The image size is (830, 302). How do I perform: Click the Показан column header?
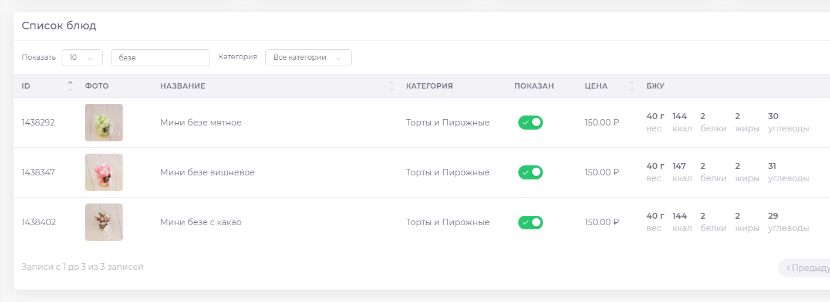(x=534, y=86)
